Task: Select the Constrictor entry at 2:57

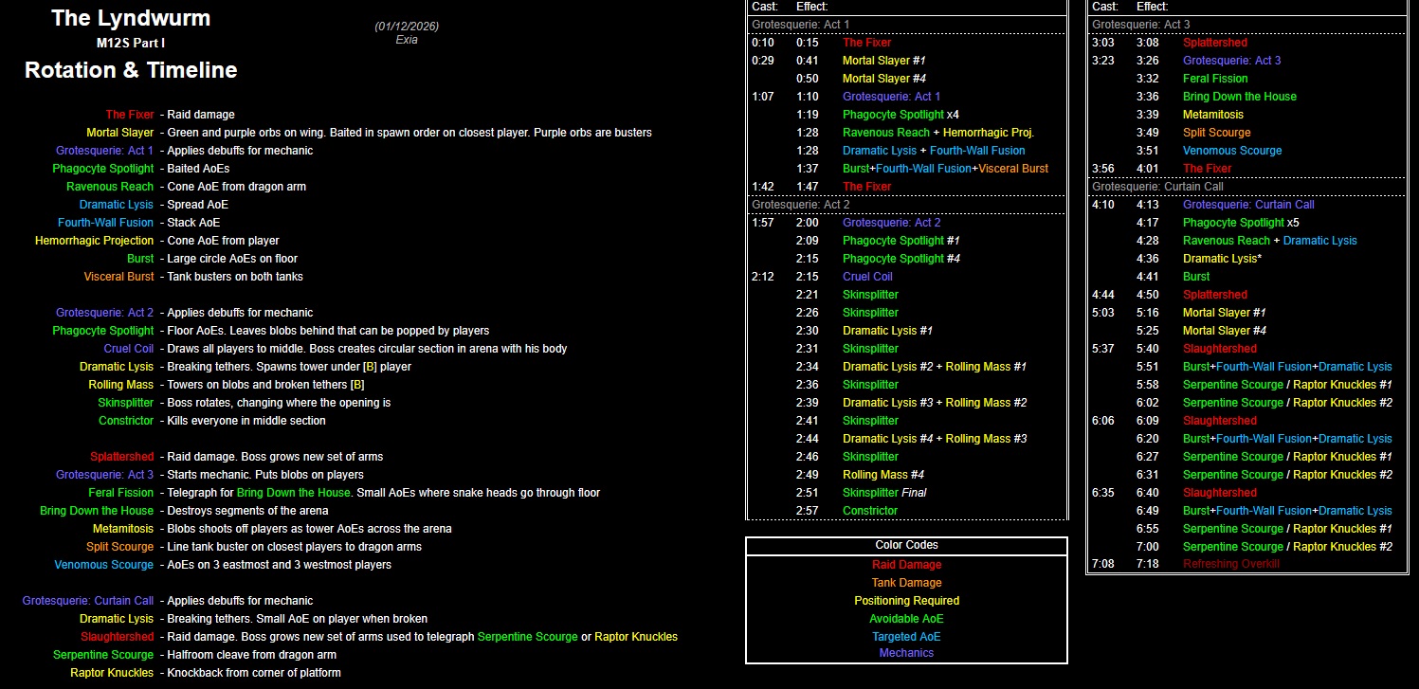Action: point(869,511)
